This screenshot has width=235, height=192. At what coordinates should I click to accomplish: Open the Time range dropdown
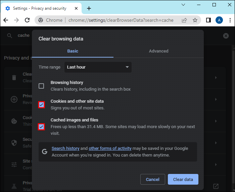(98, 67)
